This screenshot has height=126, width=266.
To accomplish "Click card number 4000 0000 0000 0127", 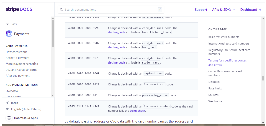I will click(84, 84).
